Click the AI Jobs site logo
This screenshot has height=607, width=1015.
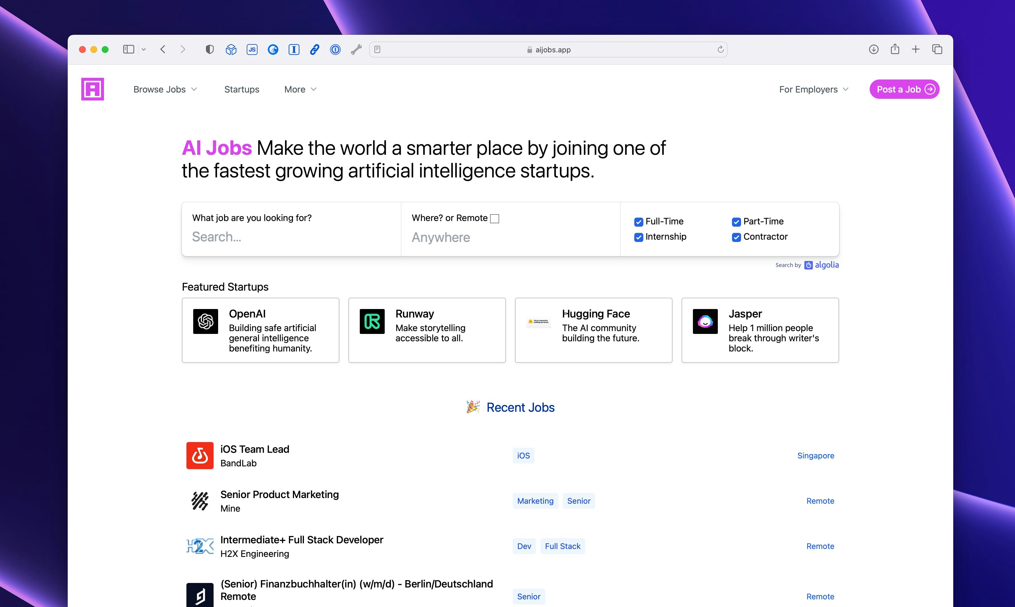point(93,89)
